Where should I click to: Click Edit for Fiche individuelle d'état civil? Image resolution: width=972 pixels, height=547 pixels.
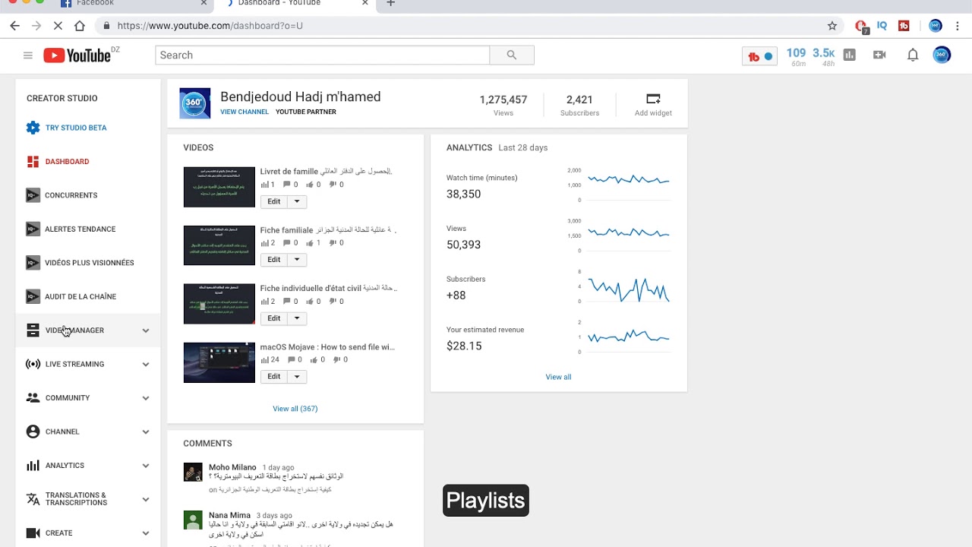[x=274, y=318]
